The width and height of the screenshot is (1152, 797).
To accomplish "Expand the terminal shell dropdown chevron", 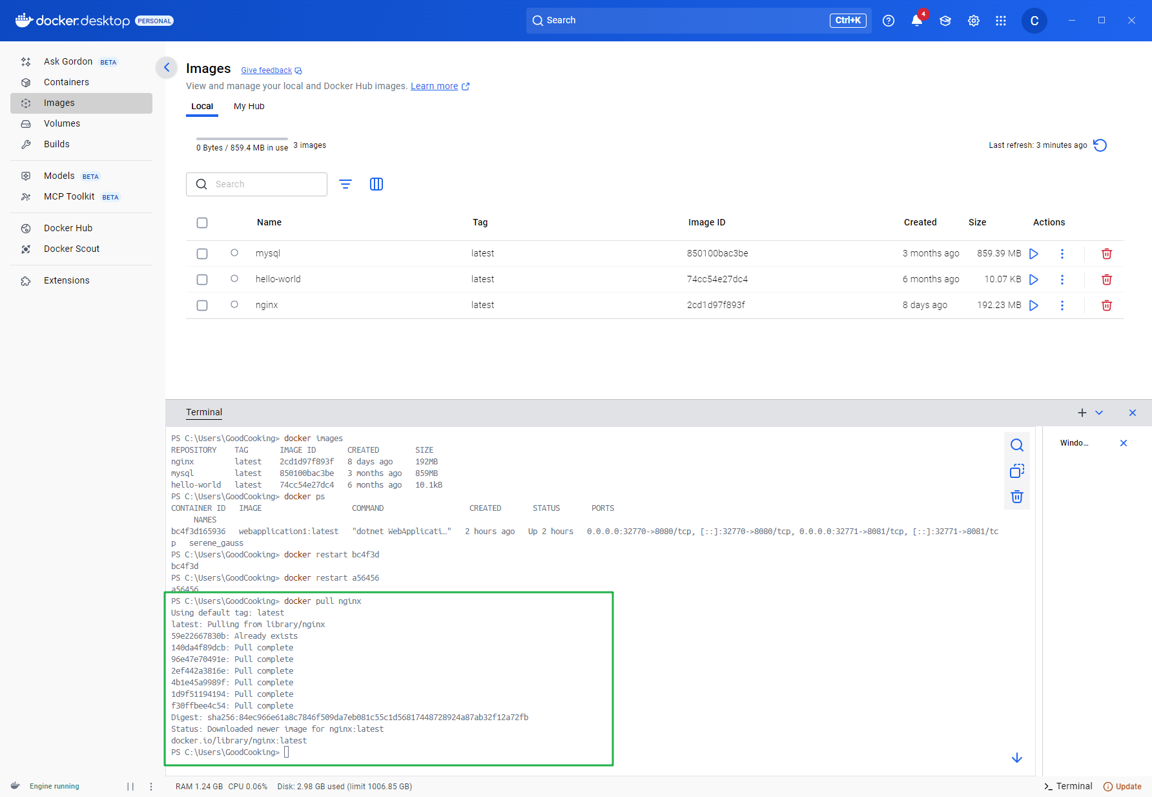I will pos(1099,413).
